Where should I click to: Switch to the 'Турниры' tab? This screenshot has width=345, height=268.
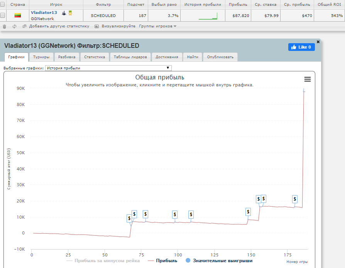(41, 57)
